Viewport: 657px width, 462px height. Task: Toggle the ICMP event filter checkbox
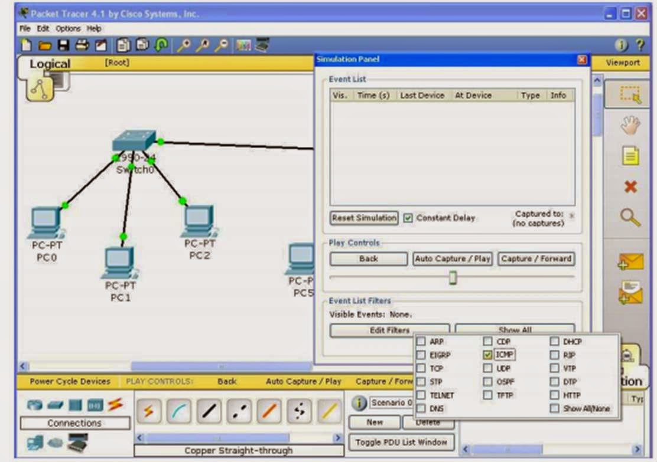(x=488, y=354)
